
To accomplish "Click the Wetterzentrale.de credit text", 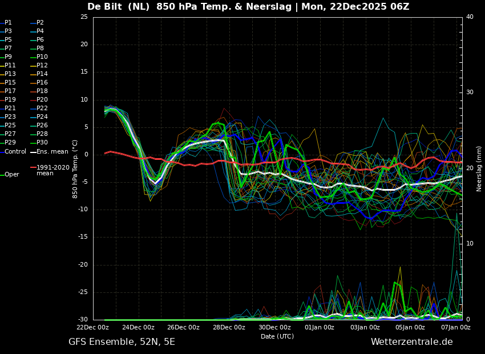I will (412, 342).
